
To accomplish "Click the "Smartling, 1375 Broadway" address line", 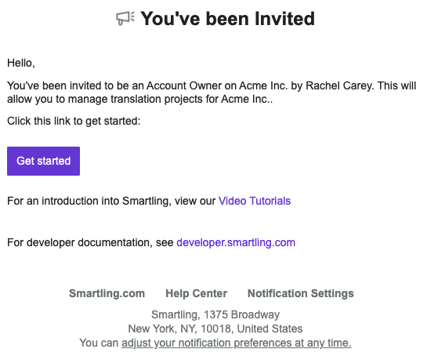I will pos(215,314).
